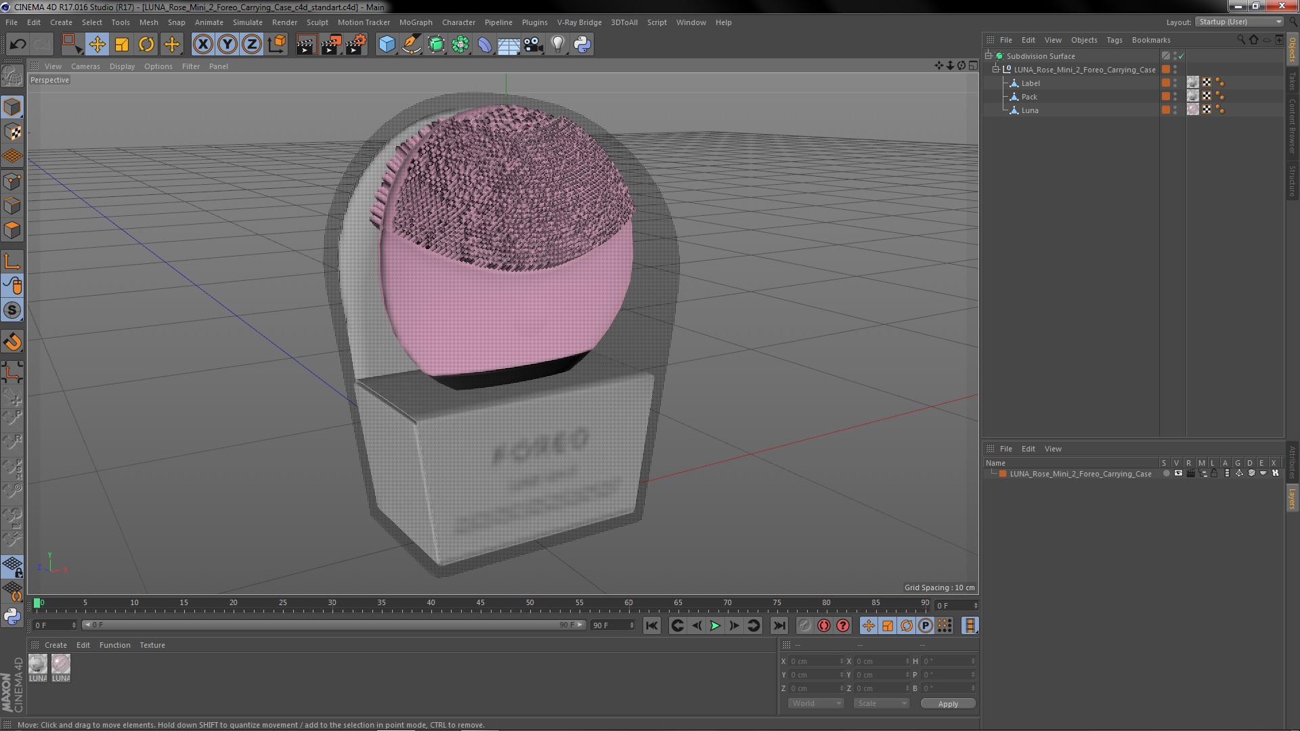Toggle Y axis lock

[x=227, y=45]
